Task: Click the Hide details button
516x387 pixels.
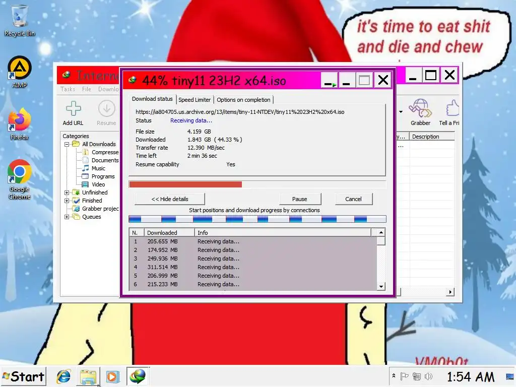Action: [170, 199]
